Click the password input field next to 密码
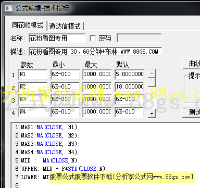The image size is (200, 188). 139,38
